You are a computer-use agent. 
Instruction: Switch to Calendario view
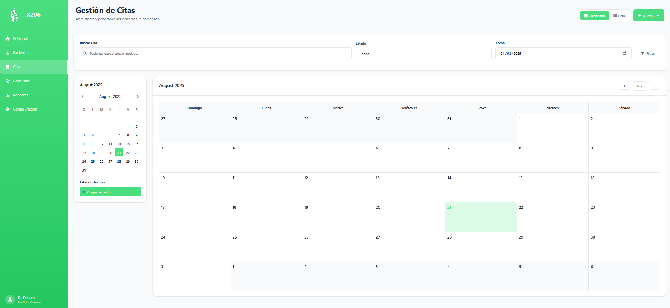point(594,16)
